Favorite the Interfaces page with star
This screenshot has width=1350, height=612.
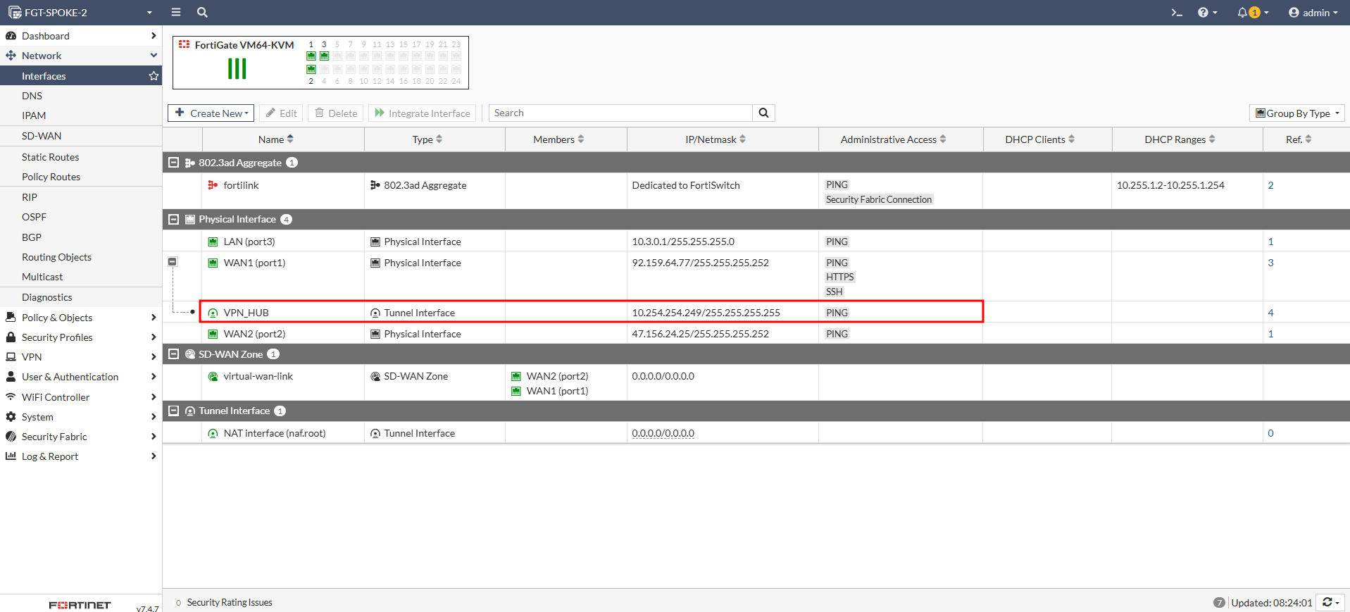(x=154, y=76)
